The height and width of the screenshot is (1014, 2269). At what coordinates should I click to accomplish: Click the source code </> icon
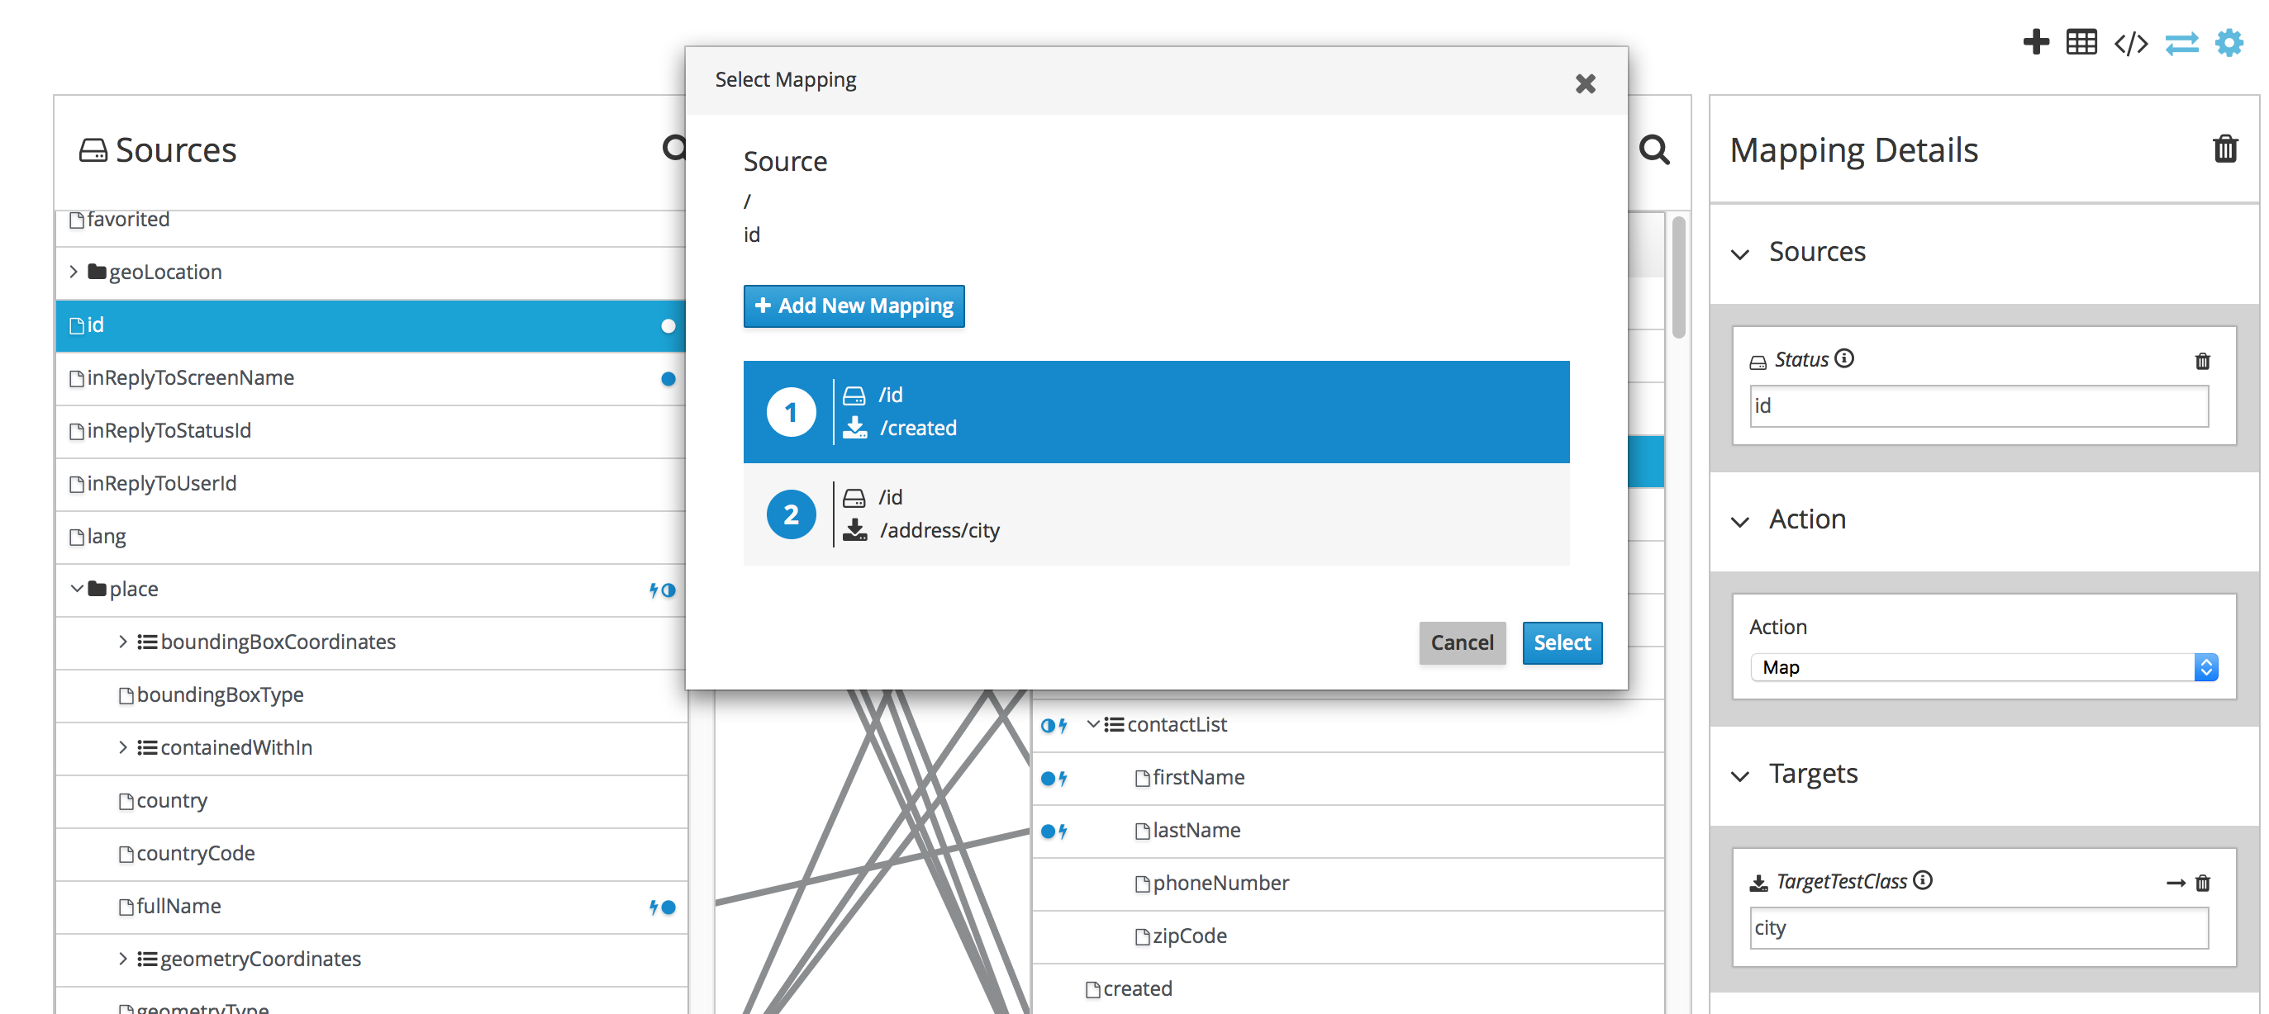2132,41
